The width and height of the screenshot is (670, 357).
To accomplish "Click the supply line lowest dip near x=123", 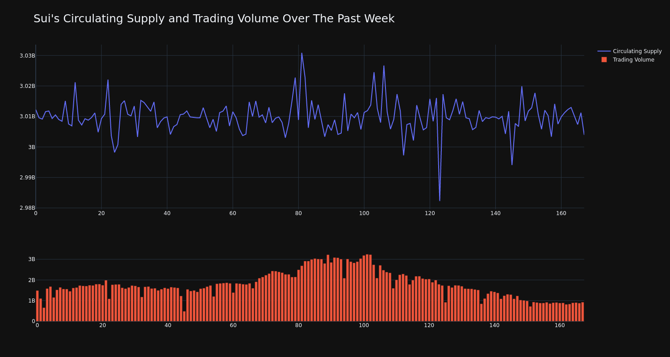I will tap(440, 200).
